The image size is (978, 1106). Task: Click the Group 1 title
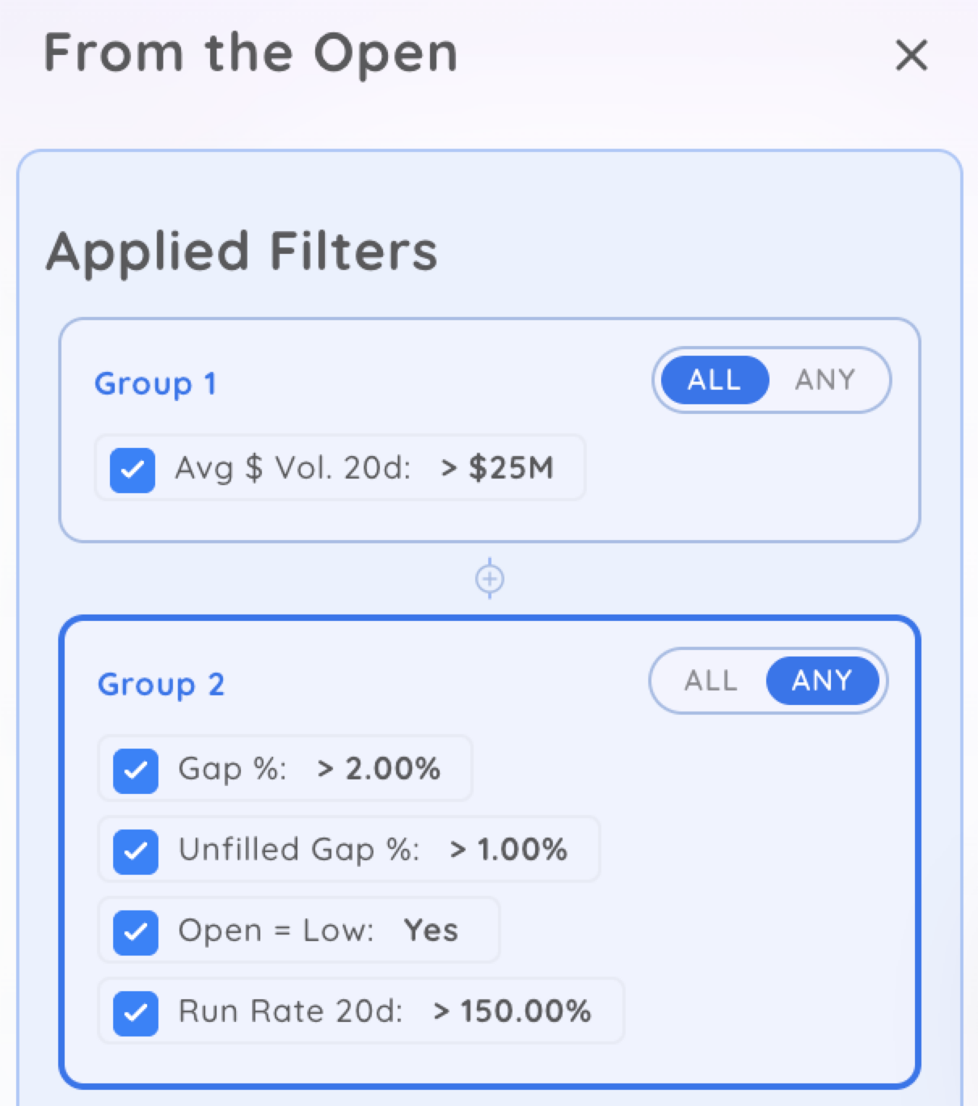tap(155, 384)
